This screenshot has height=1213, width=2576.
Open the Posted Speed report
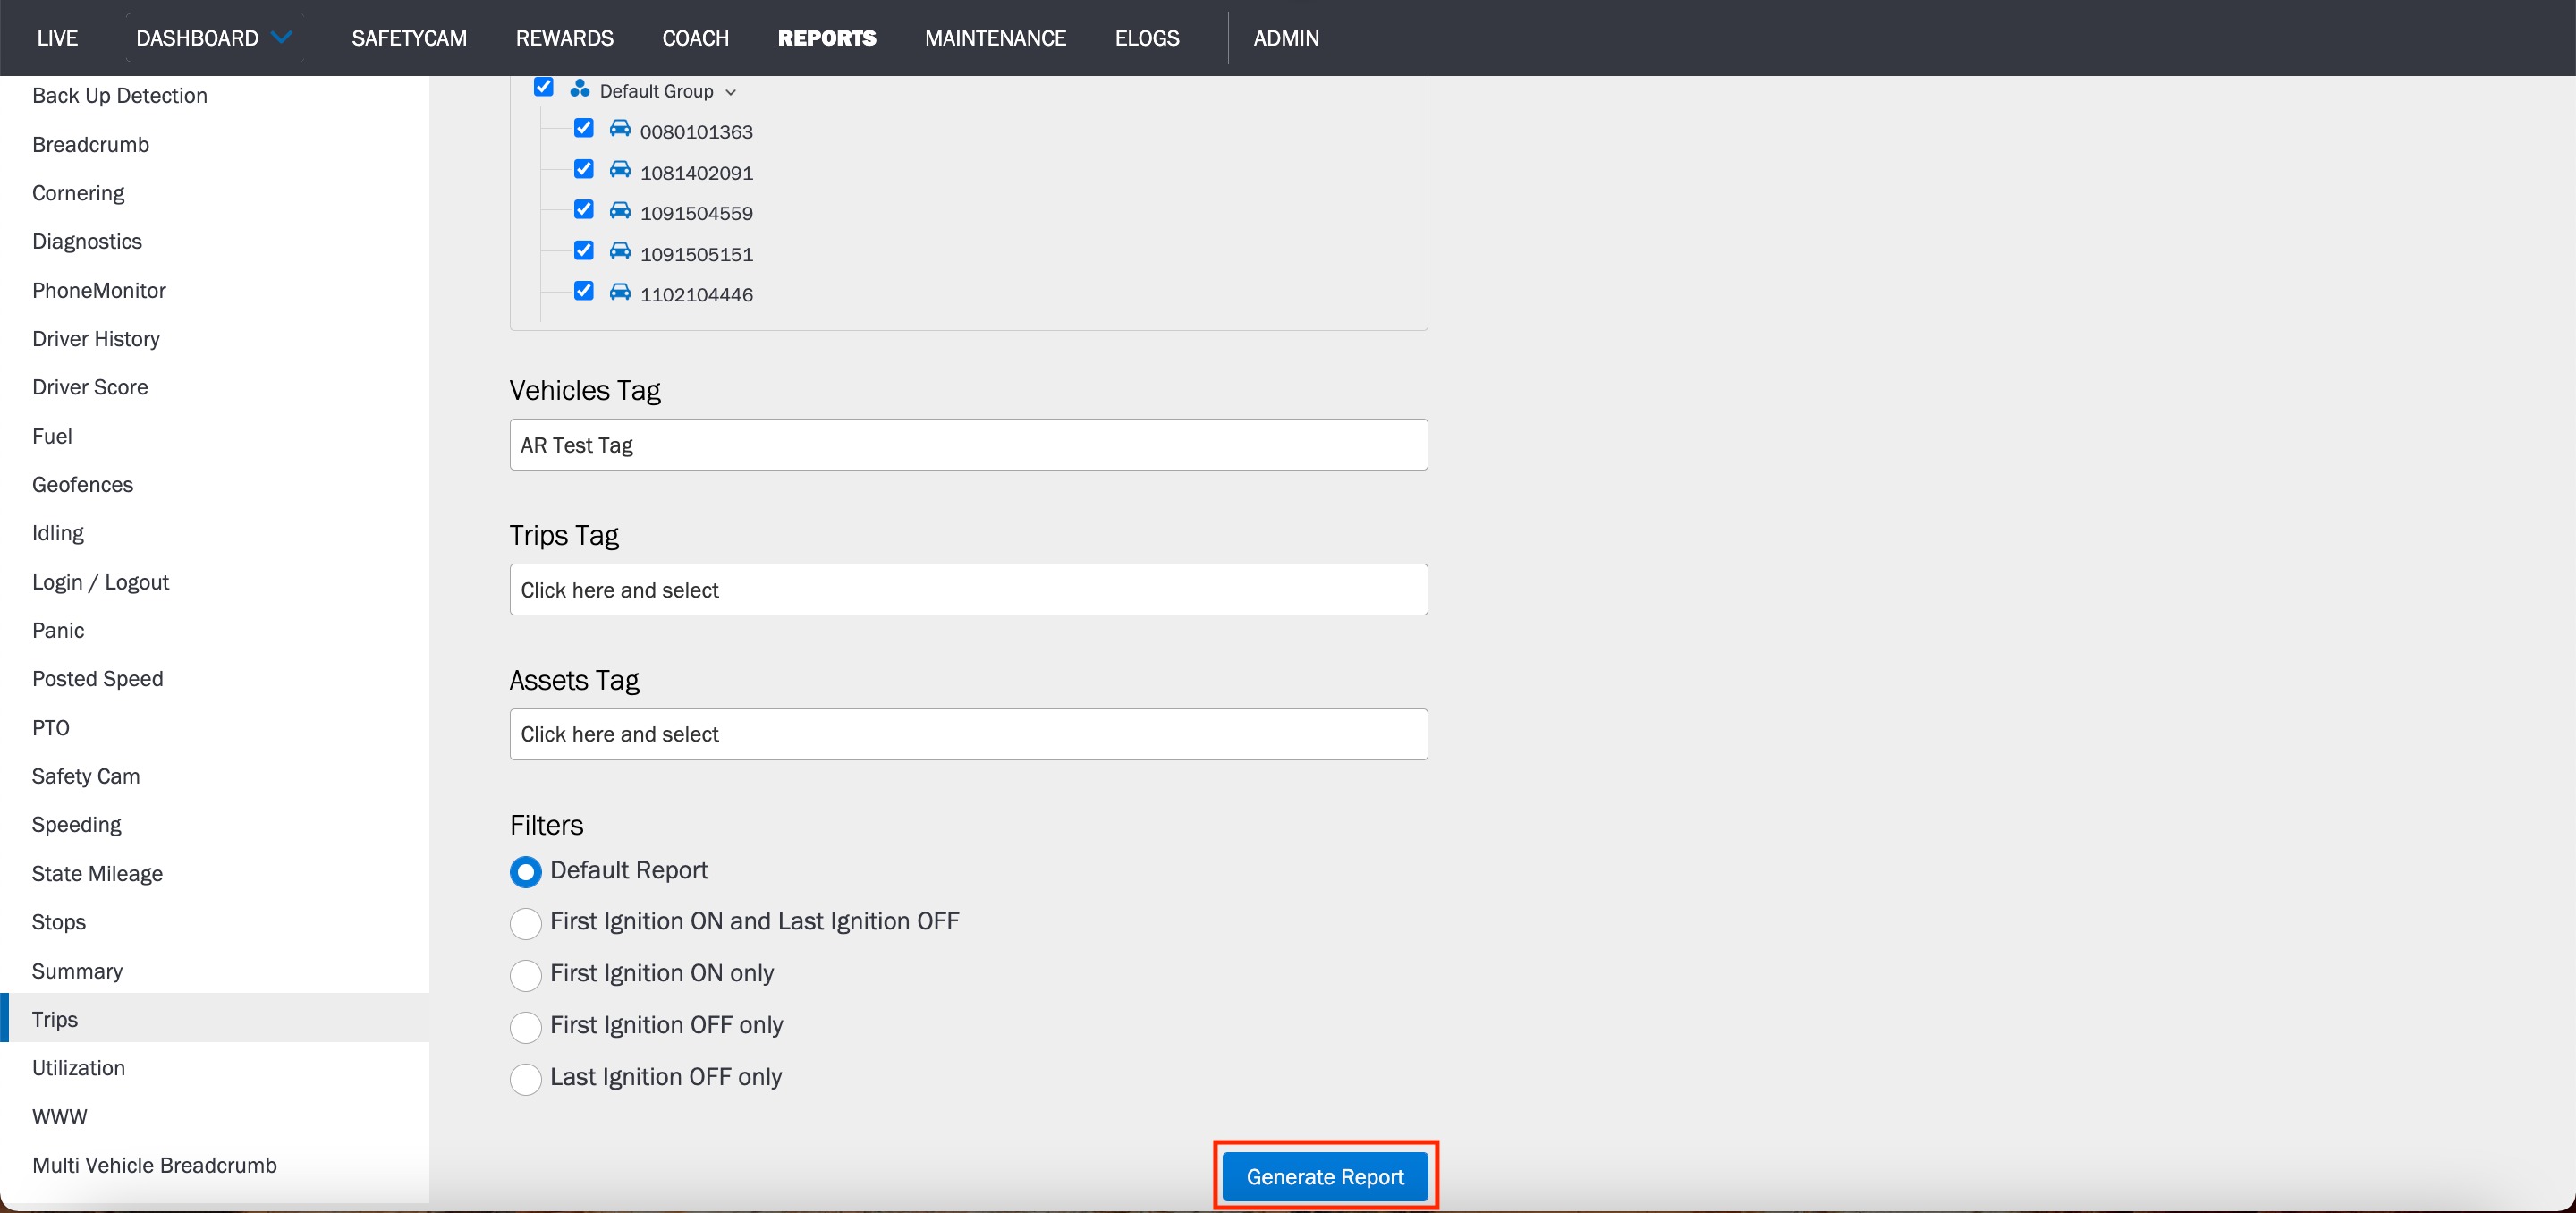click(x=97, y=679)
